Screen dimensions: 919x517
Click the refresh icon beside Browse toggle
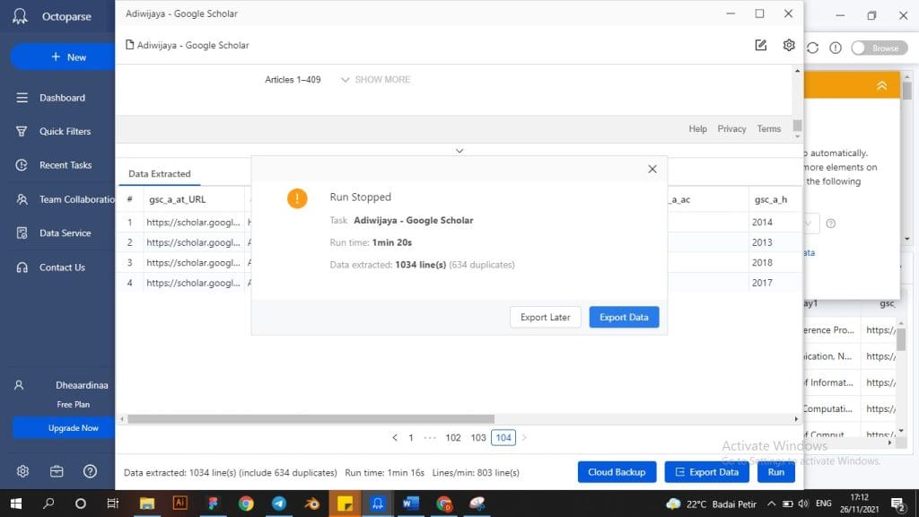813,48
